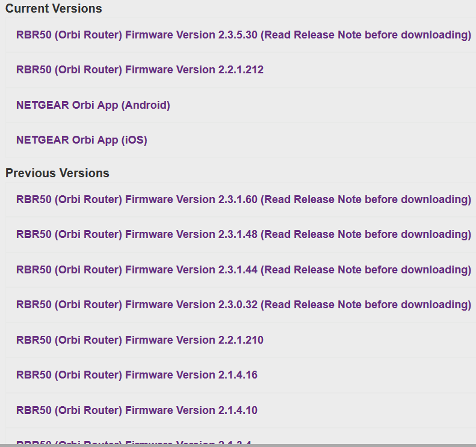Viewport: 476px width, 447px height.
Task: Open RBR50 Firmware Version 2.3.5.30 link
Action: [244, 35]
